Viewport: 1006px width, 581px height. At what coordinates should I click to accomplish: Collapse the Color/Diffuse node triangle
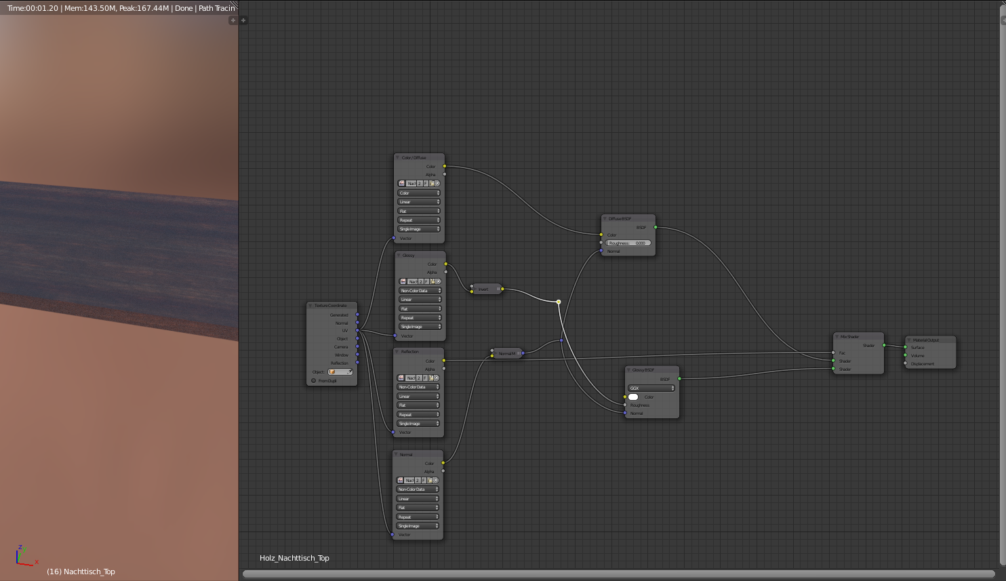tap(398, 158)
